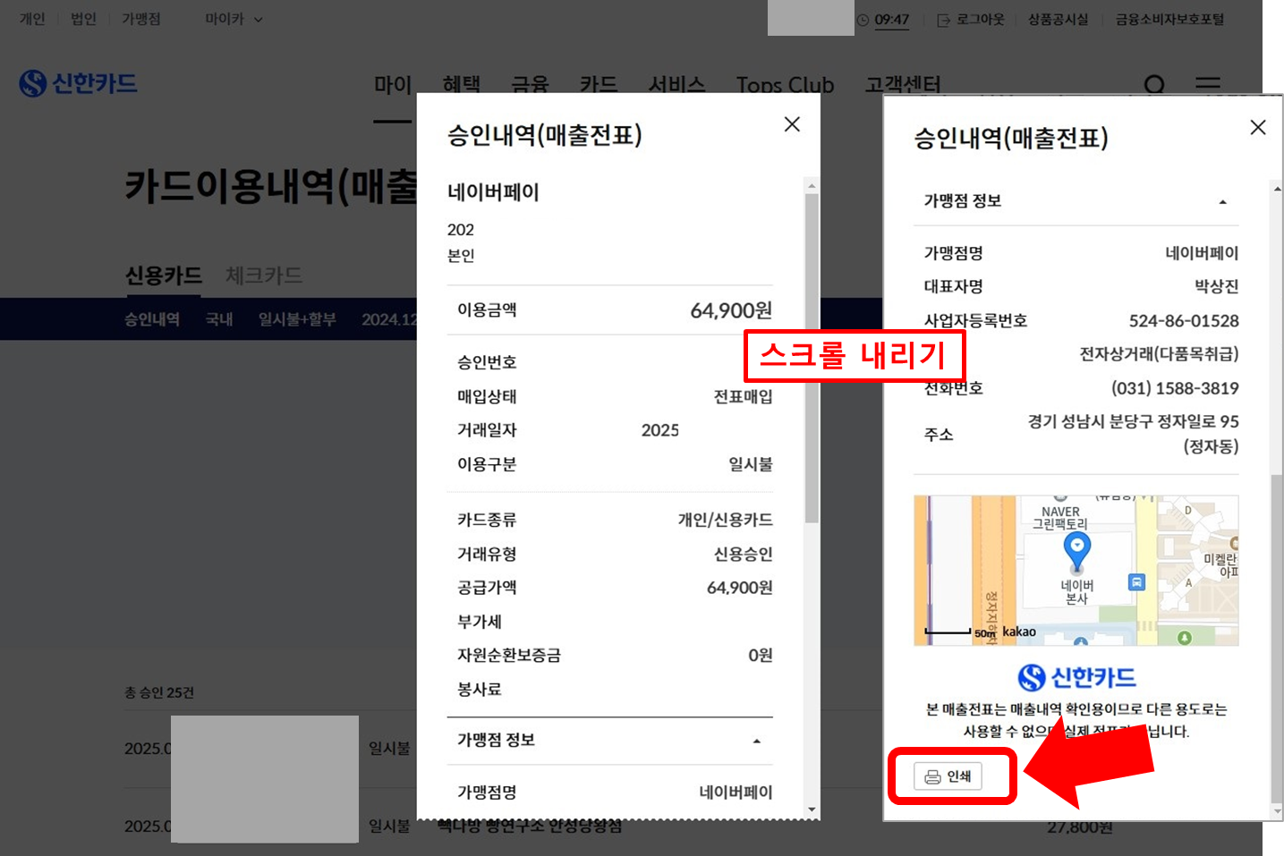
Task: Click the 개인/신용카드 card type value
Action: tap(725, 520)
